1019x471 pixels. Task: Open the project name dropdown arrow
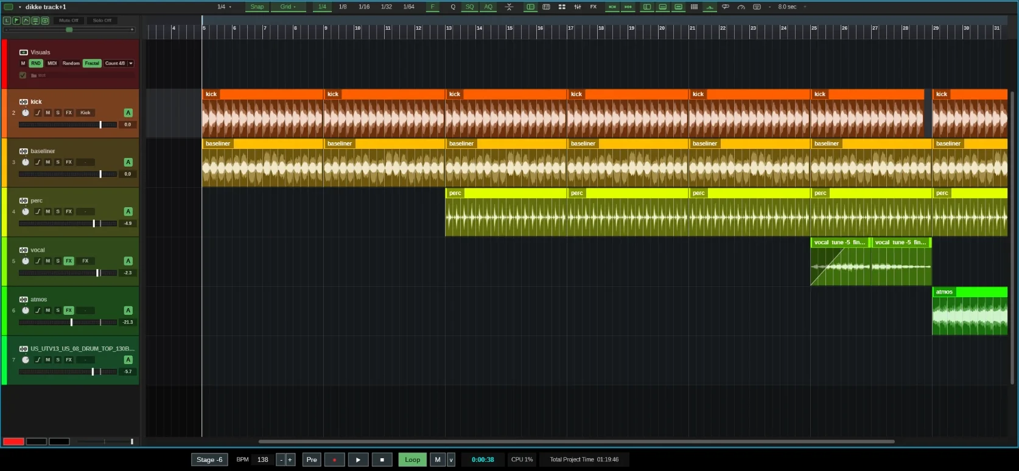[x=20, y=7]
